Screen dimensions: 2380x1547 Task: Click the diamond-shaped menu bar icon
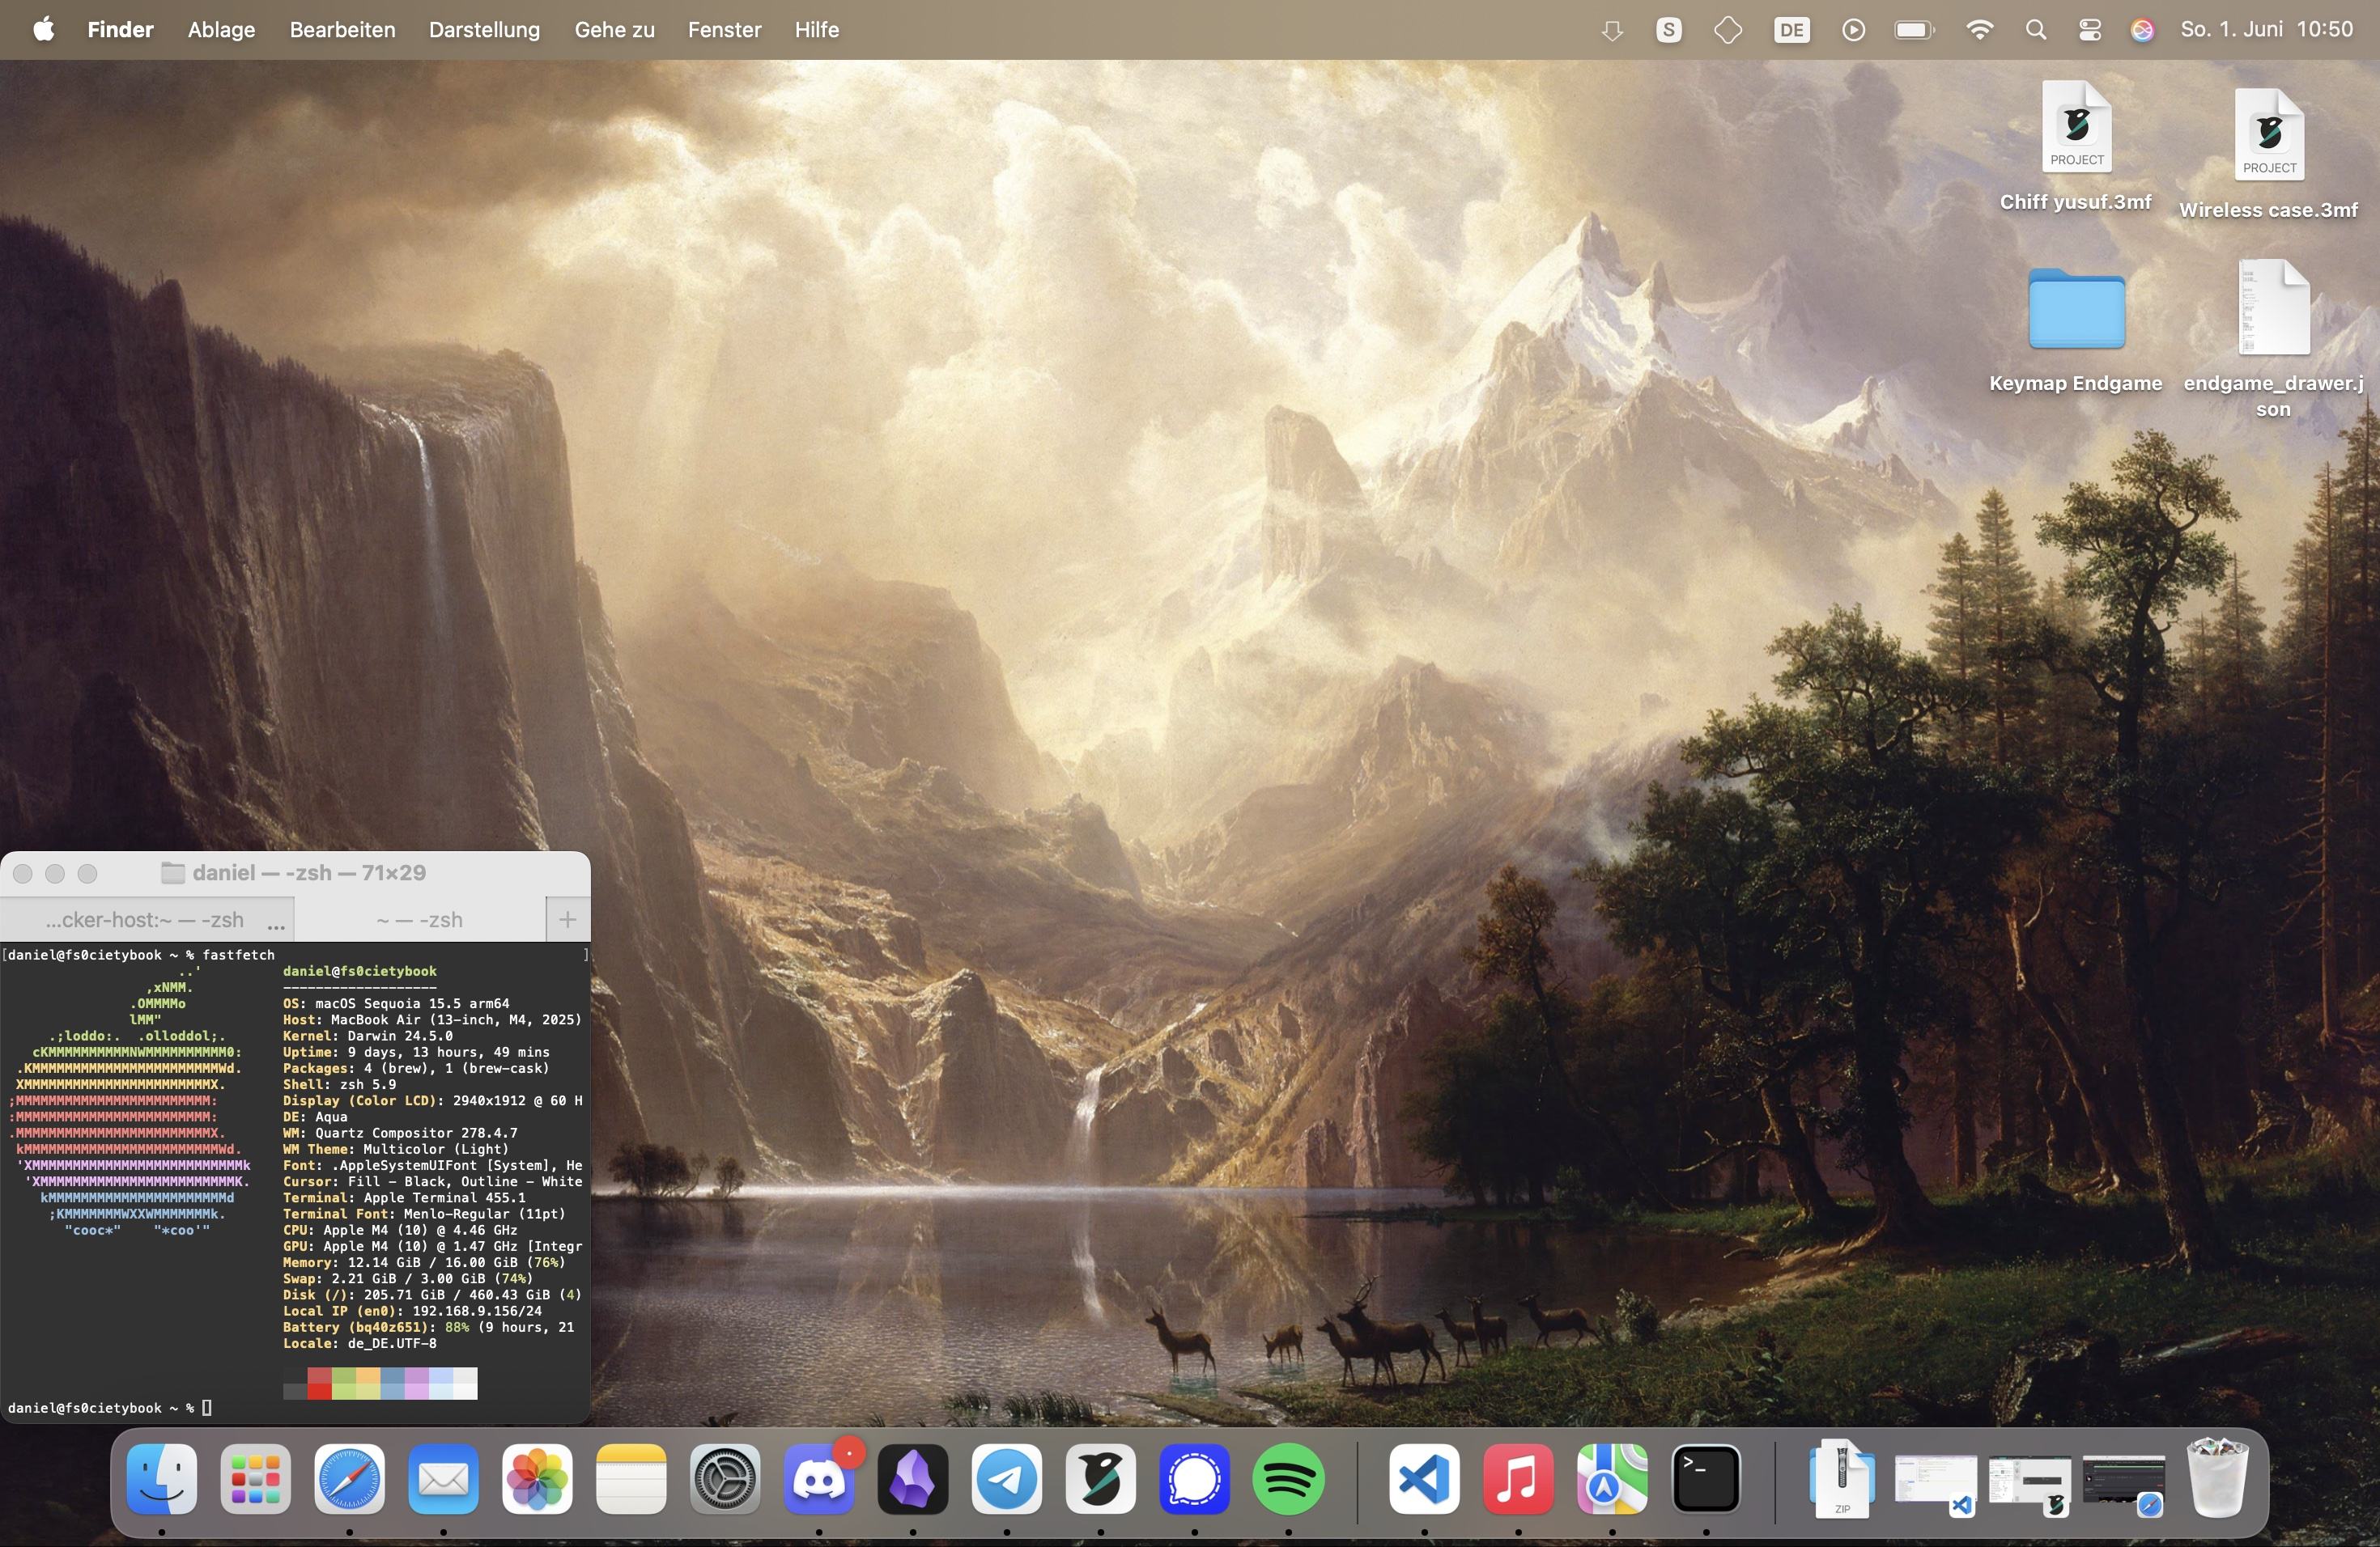tap(1728, 30)
